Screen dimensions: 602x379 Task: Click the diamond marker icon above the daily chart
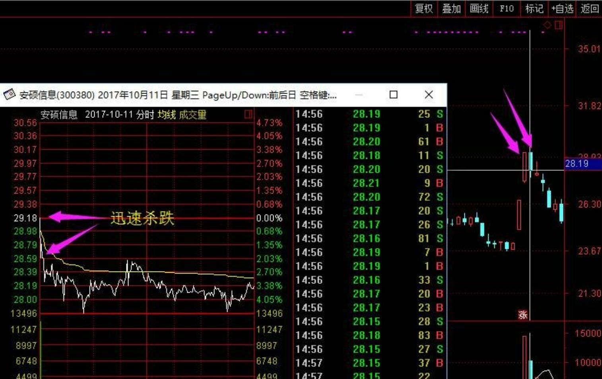coord(546,25)
